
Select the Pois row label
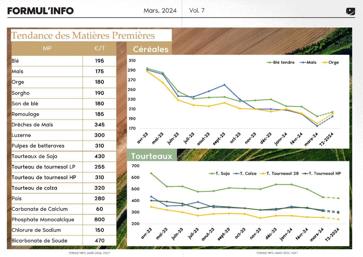tap(17, 199)
